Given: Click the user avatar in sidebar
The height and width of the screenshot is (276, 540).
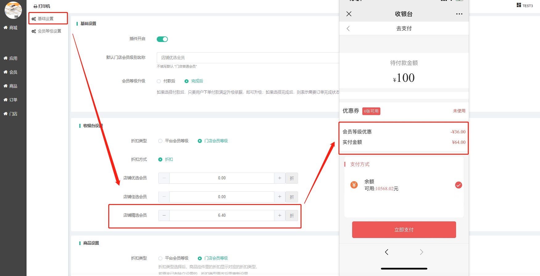Looking at the screenshot, I should 13,10.
